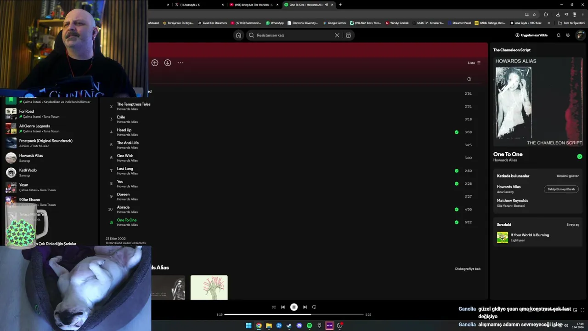Toggle saved checkmark for Head Up
The width and height of the screenshot is (588, 331).
457,132
